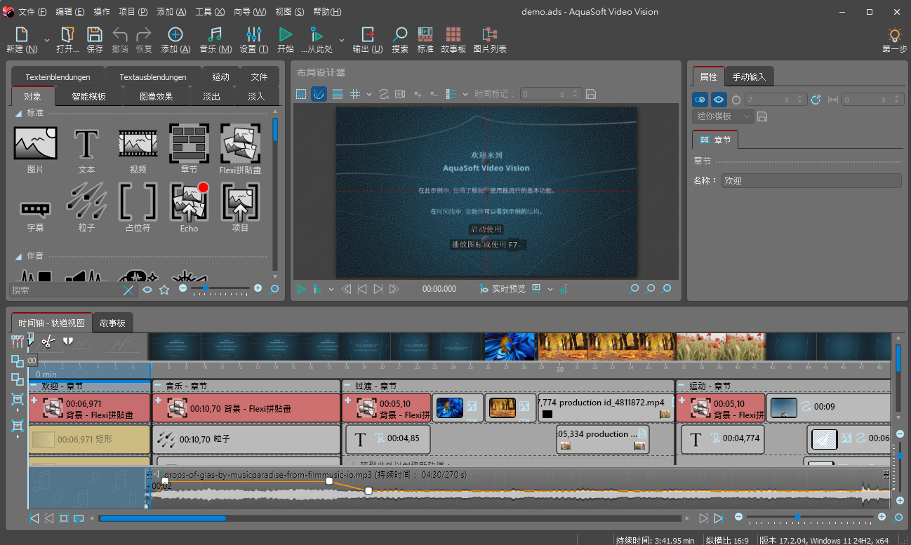
Task: Select the 视频 (Video) object in toolbox
Action: (138, 149)
